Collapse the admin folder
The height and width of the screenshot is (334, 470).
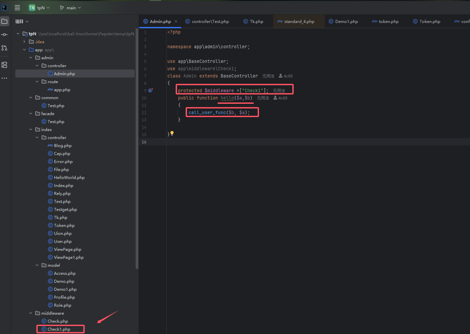pos(31,58)
